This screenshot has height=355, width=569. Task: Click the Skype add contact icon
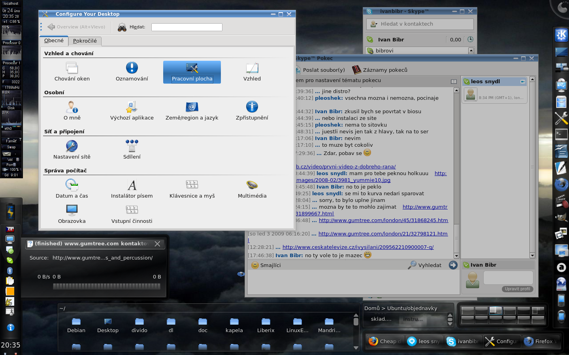(373, 24)
